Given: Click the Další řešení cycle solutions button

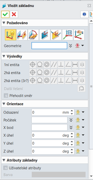Looking at the screenshot, I should [x=81, y=89].
